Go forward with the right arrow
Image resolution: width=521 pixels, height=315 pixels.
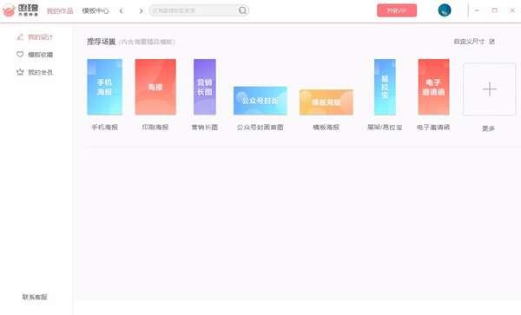tap(141, 11)
